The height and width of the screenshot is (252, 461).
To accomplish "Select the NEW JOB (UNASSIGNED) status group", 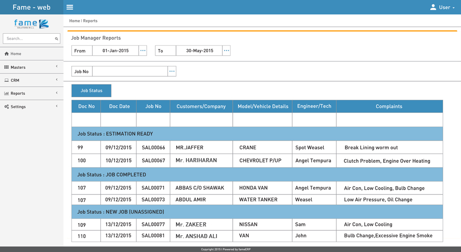I will [257, 212].
